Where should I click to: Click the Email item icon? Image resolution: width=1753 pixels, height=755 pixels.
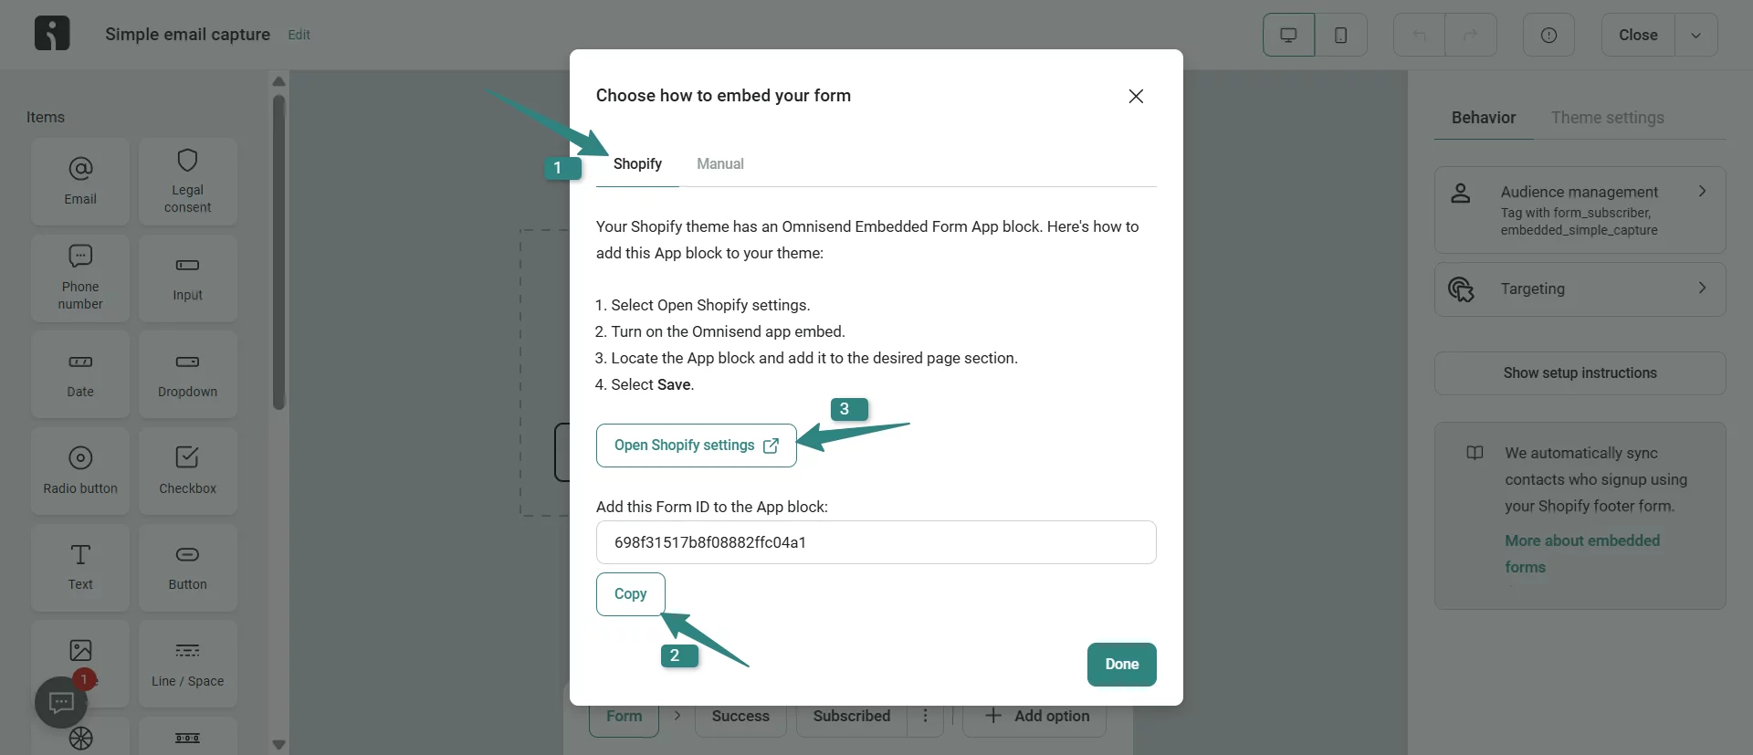click(80, 170)
